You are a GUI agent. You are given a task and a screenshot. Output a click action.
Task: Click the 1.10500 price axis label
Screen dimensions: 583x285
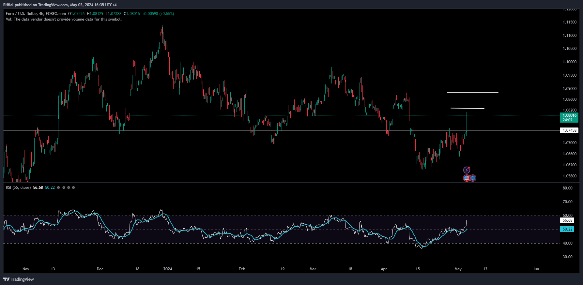(x=570, y=49)
